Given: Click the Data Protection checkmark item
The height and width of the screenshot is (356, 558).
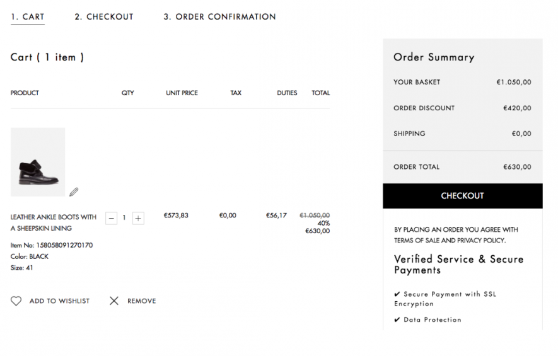Looking at the screenshot, I should [x=427, y=319].
